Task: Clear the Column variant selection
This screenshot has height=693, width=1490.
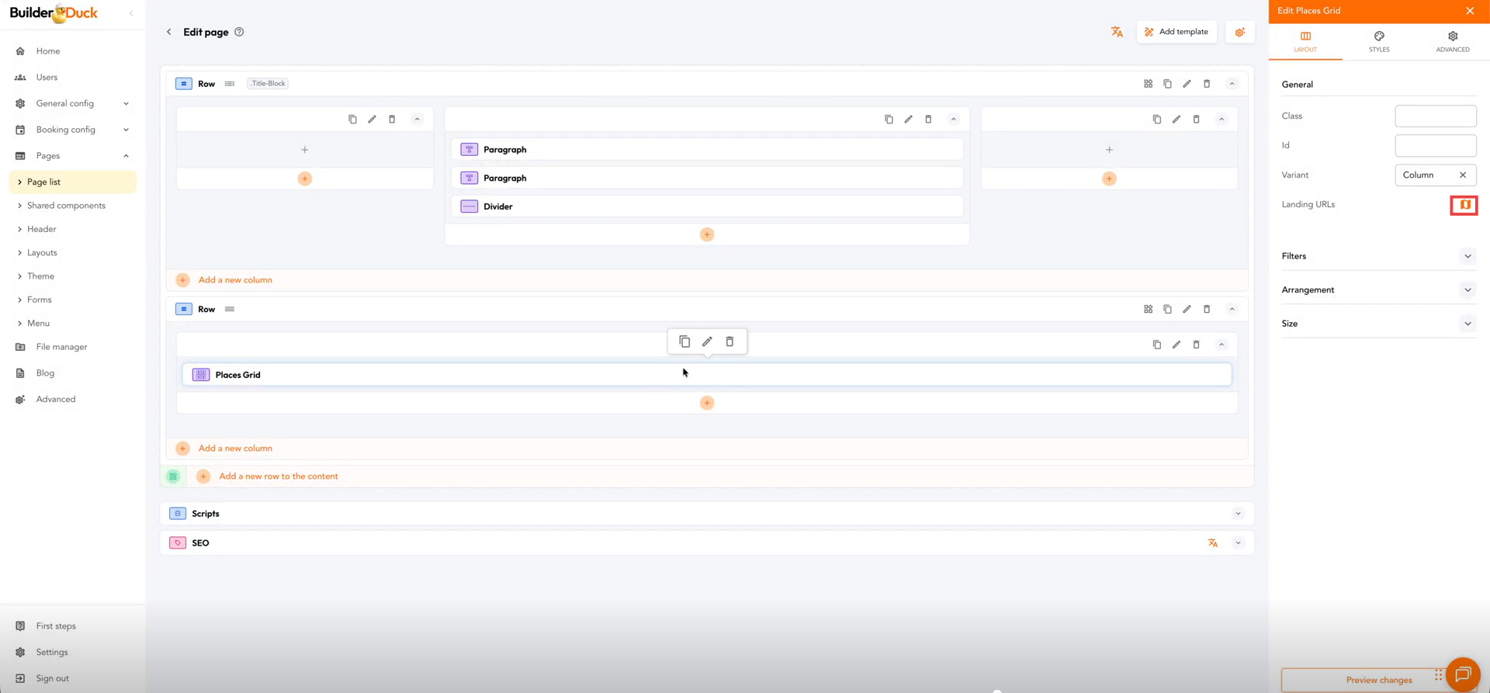Action: [1462, 175]
